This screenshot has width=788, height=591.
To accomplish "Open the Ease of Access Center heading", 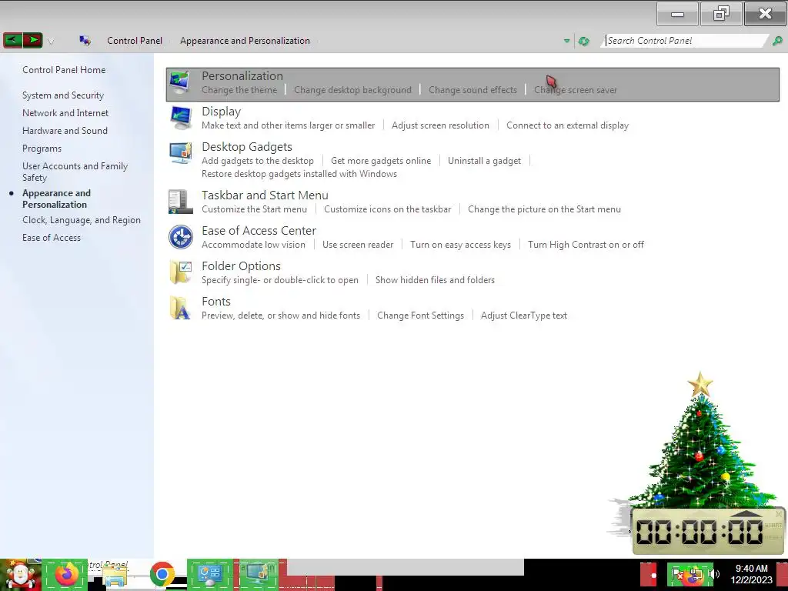I will pyautogui.click(x=259, y=231).
